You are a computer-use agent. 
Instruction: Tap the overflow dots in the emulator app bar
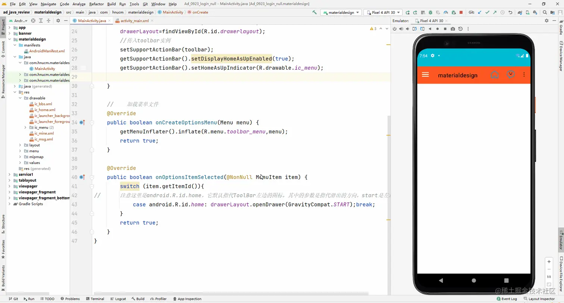click(524, 75)
